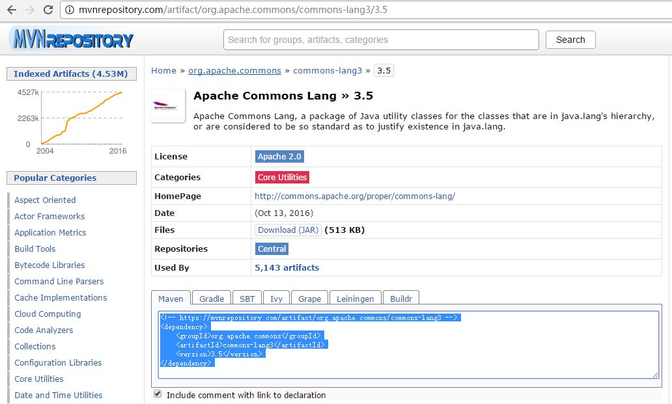This screenshot has height=404, width=672.
Task: Click the browser address bar URL
Action: (232, 9)
